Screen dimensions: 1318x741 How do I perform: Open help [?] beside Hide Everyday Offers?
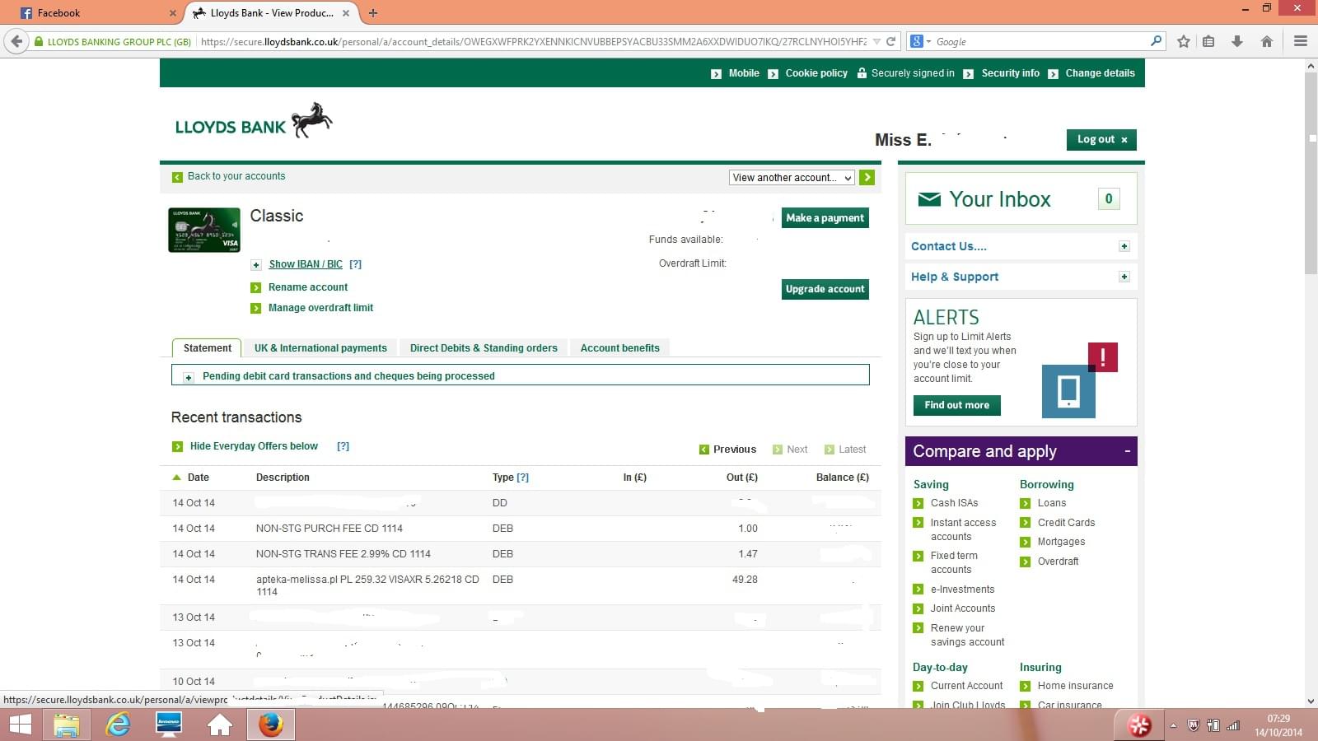click(343, 446)
